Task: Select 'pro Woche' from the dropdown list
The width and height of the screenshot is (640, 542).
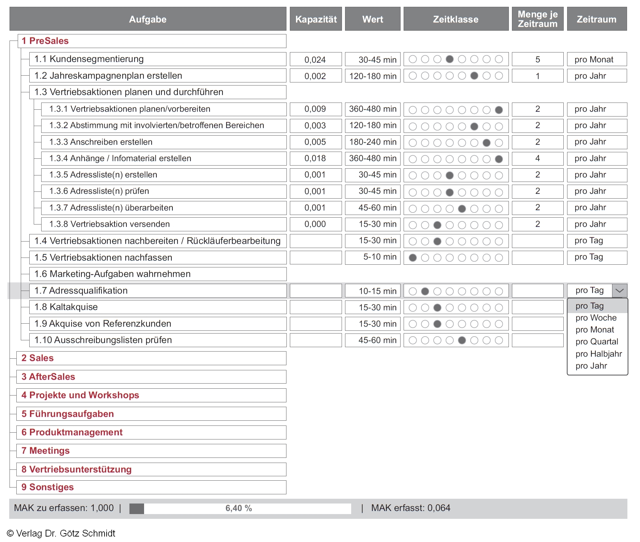Action: 596,318
